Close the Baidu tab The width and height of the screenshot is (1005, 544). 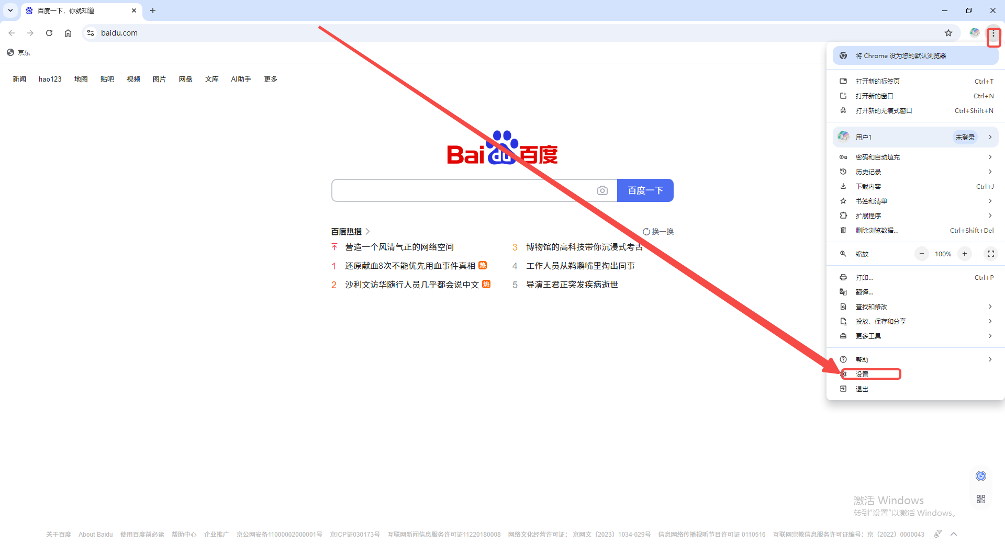tap(134, 10)
